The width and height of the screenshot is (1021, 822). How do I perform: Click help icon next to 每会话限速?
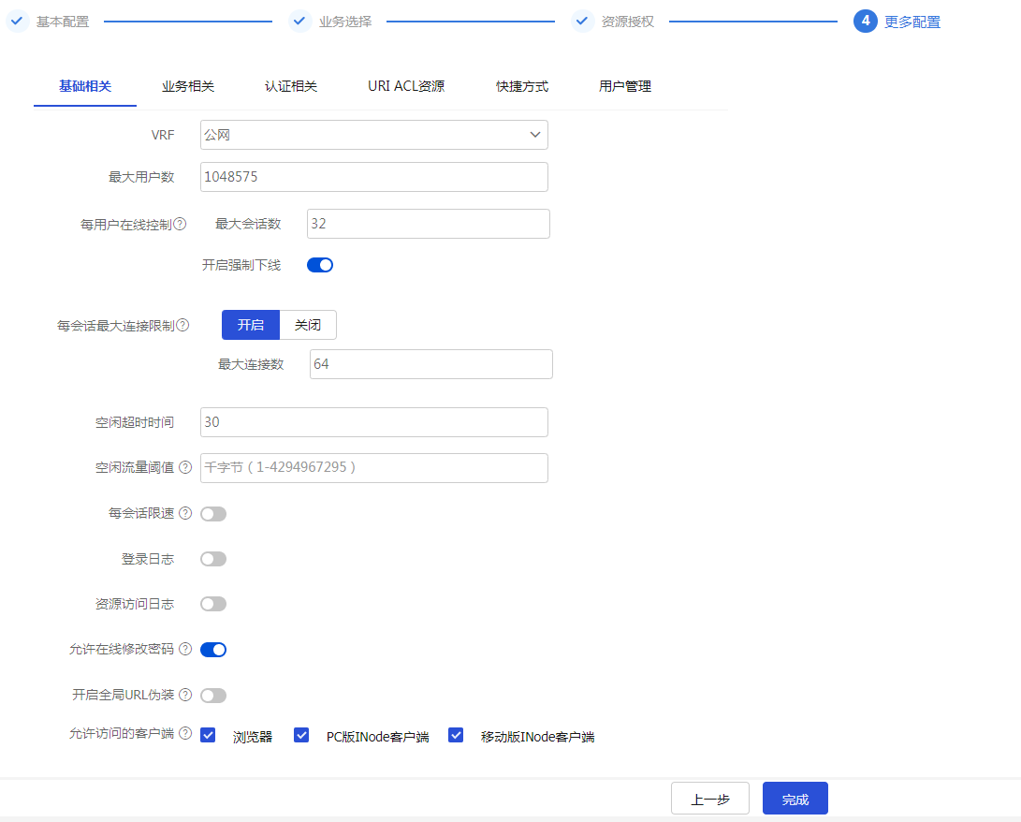coord(185,513)
